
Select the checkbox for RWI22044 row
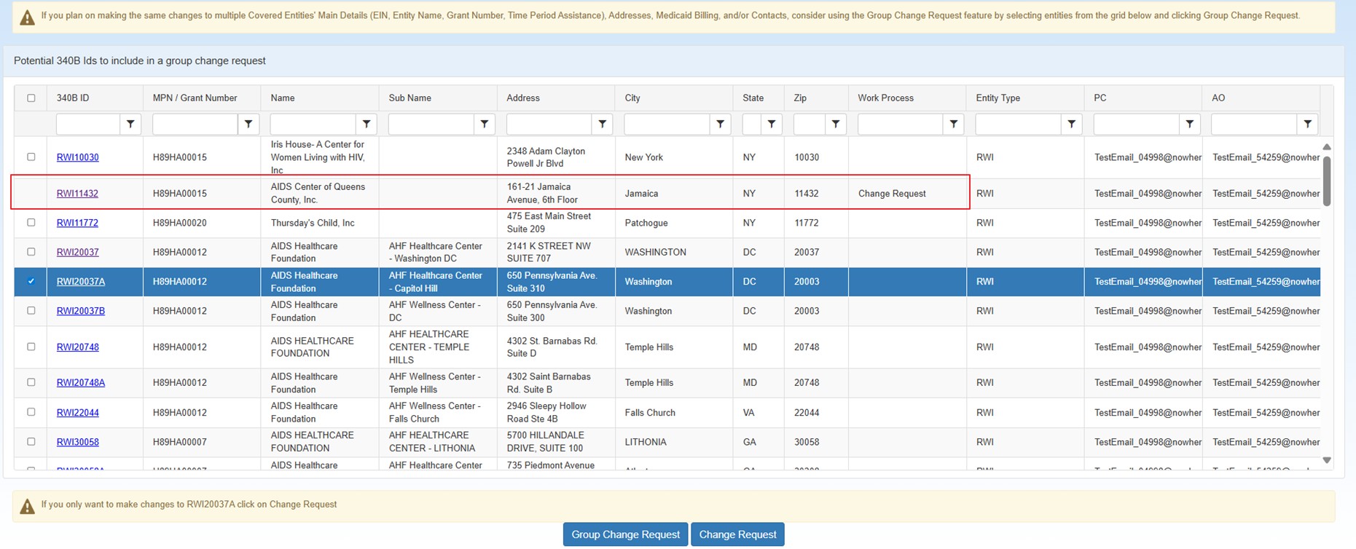[x=31, y=412]
